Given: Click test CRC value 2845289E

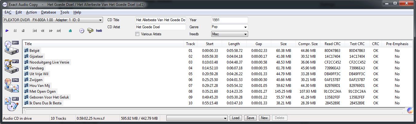Looking at the screenshot, I should click(357, 103).
